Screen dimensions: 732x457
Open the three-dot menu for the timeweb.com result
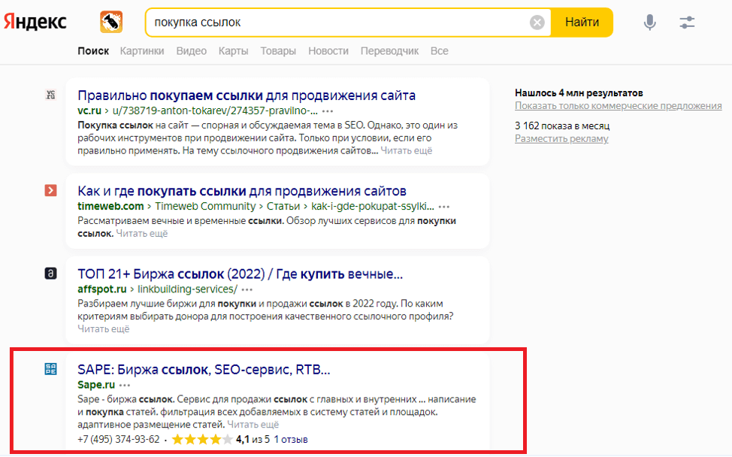coord(444,207)
